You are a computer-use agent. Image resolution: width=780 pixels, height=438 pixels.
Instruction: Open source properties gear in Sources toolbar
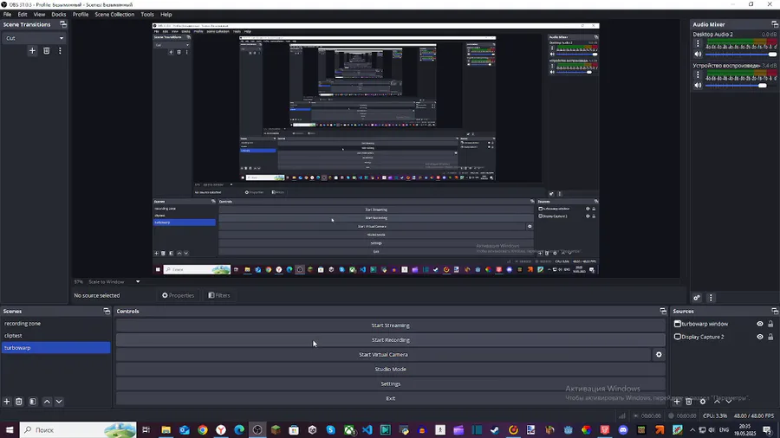click(703, 402)
